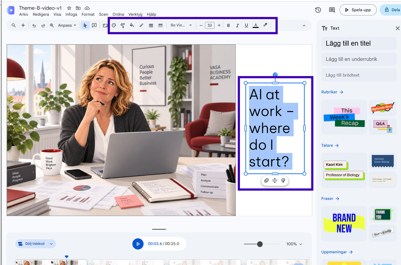Click the zoom tool icon
This screenshot has width=401, height=265.
[52, 25]
